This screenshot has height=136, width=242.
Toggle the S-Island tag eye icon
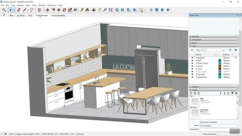click(x=192, y=66)
